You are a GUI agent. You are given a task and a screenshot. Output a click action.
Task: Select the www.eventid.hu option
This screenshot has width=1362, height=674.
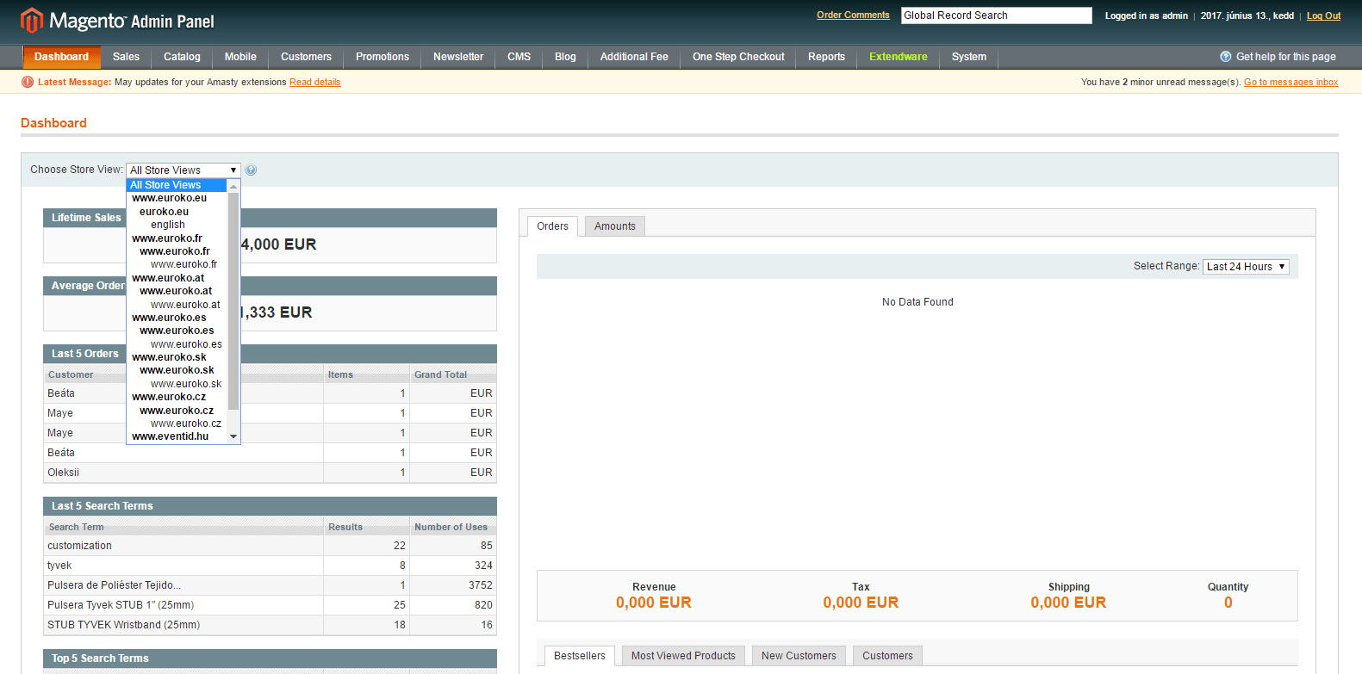pyautogui.click(x=171, y=436)
